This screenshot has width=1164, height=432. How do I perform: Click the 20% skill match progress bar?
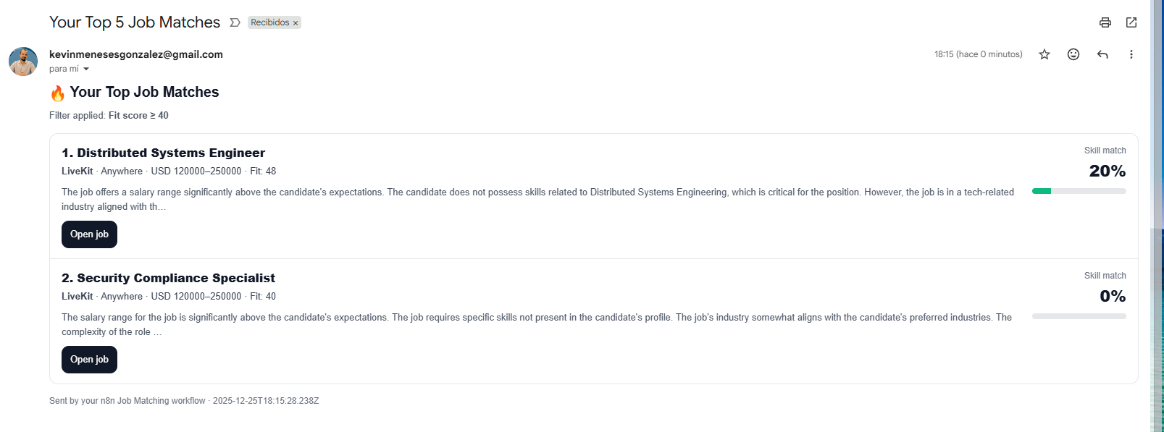(x=1079, y=191)
